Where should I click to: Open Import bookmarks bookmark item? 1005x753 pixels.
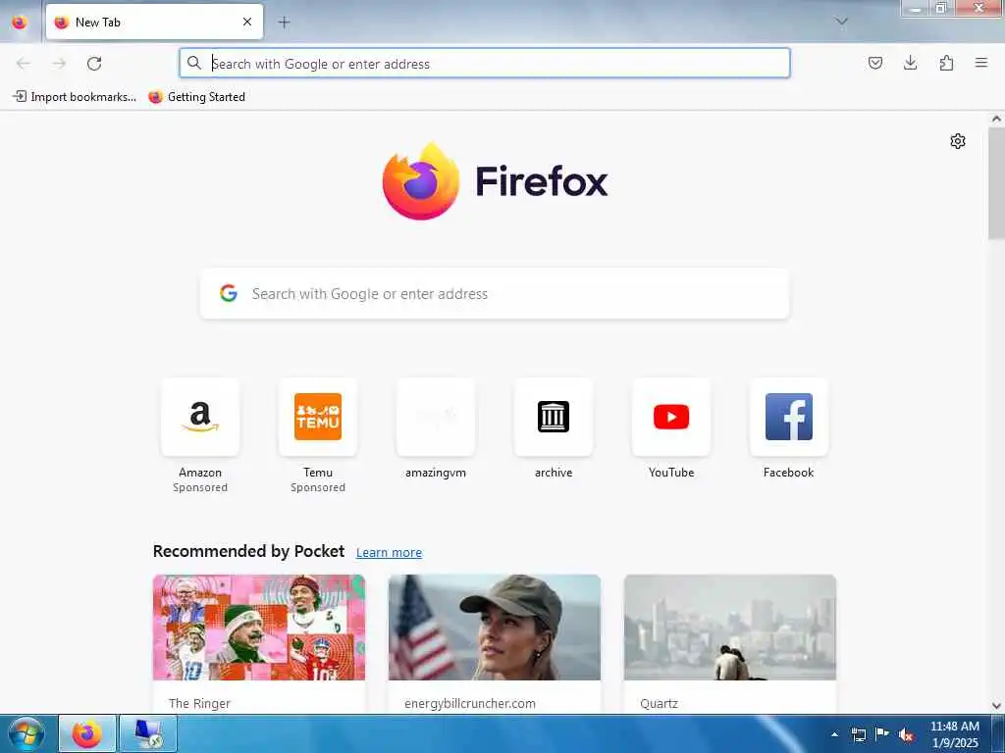(x=75, y=97)
